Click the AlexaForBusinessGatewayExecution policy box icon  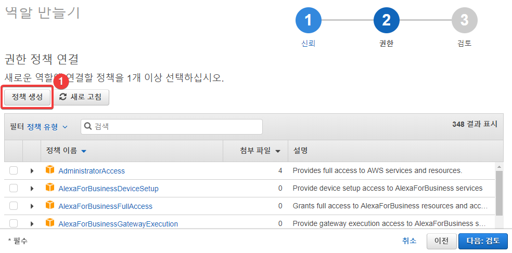point(49,223)
